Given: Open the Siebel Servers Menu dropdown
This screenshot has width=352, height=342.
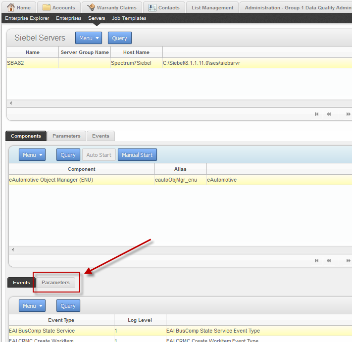Looking at the screenshot, I should (x=89, y=38).
